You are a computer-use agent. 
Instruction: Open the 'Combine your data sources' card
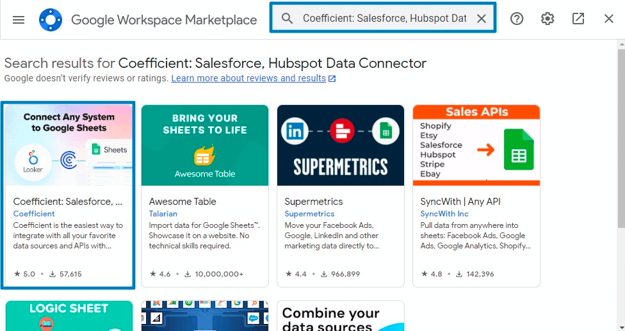(341, 316)
